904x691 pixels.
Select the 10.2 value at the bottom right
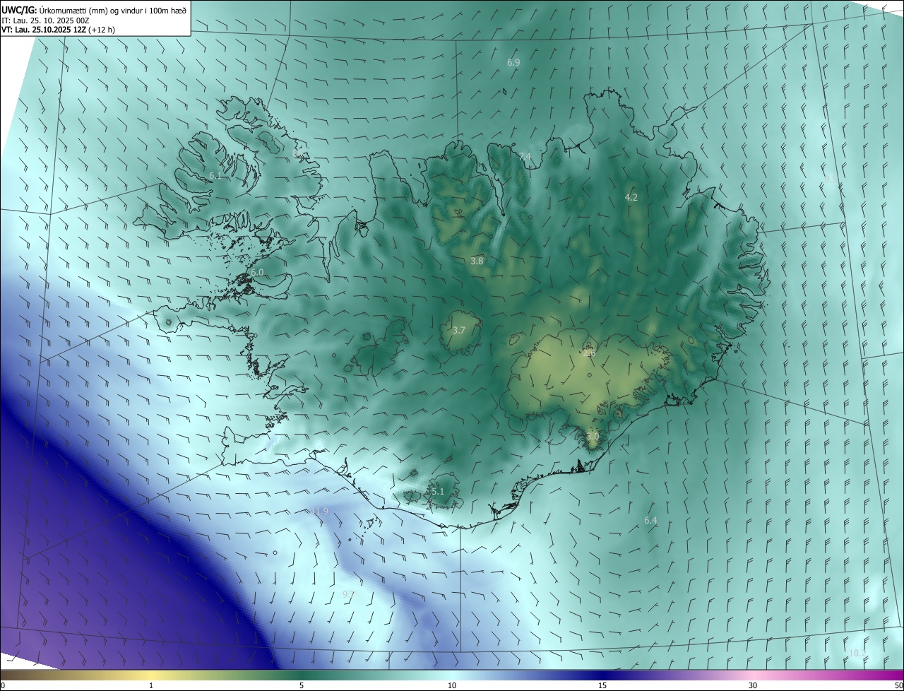[x=857, y=653]
